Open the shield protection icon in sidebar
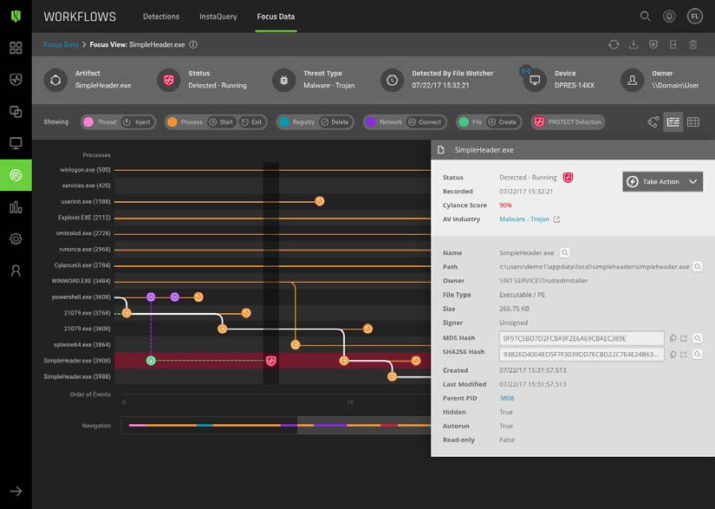Screen dimensions: 715x509 (16, 80)
